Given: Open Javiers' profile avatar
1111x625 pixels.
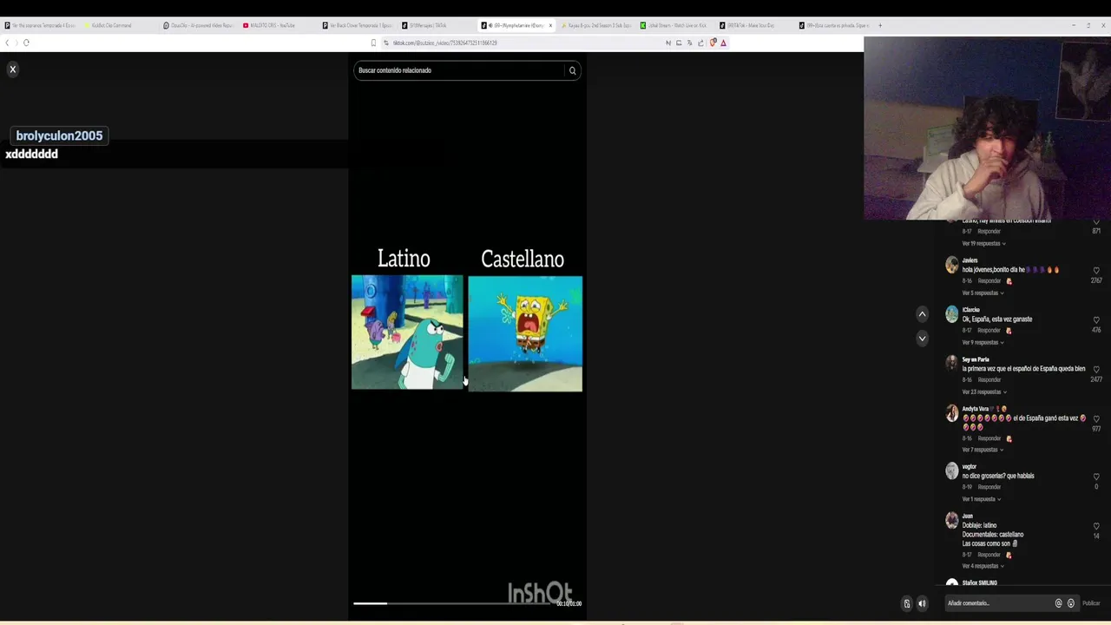Looking at the screenshot, I should tap(952, 265).
